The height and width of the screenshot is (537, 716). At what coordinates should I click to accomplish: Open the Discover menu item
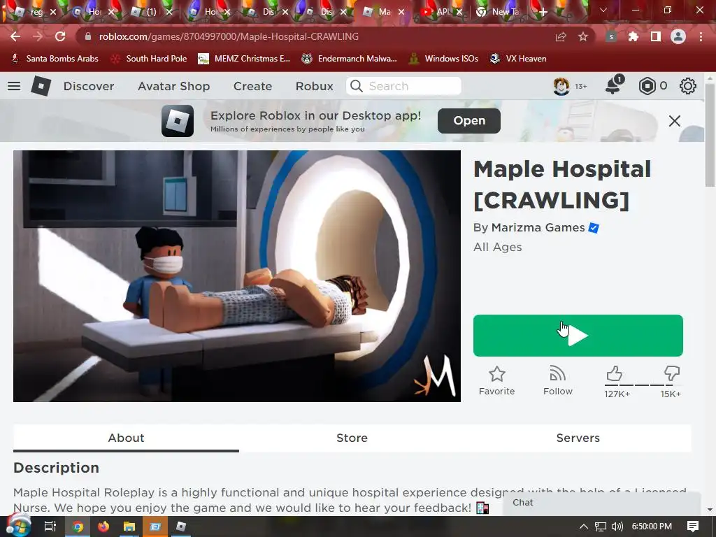coord(89,86)
